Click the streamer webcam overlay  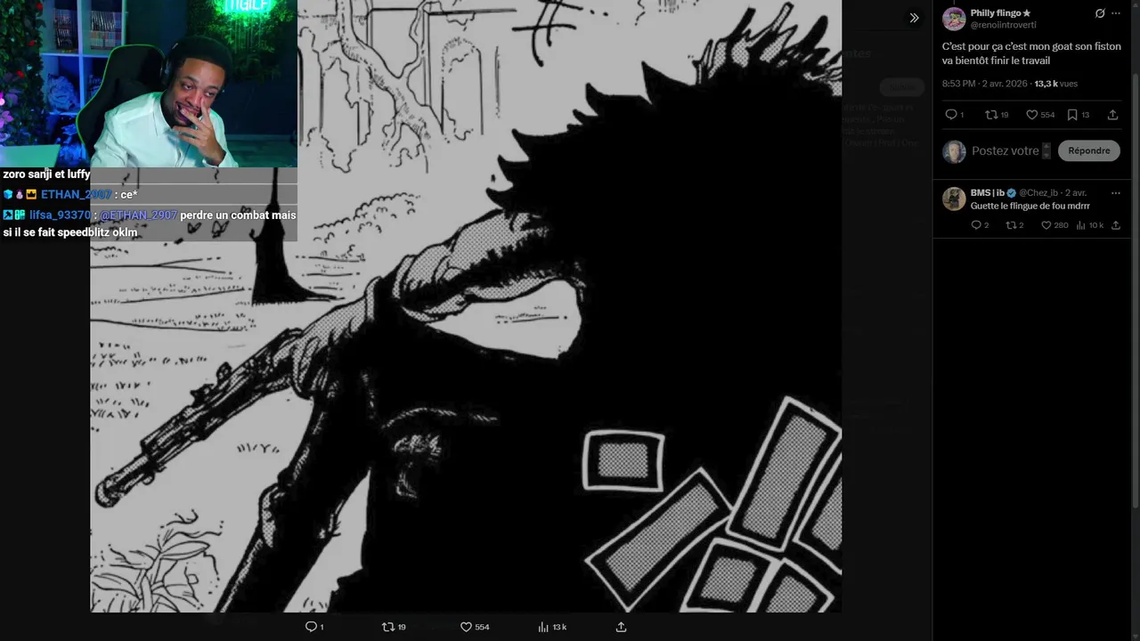(x=149, y=84)
